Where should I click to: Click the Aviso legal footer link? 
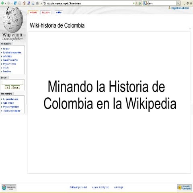click(x=119, y=187)
